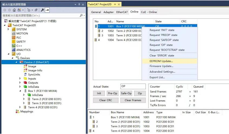Click the Solution Explorer search field
The height and width of the screenshot is (134, 229).
click(x=41, y=15)
